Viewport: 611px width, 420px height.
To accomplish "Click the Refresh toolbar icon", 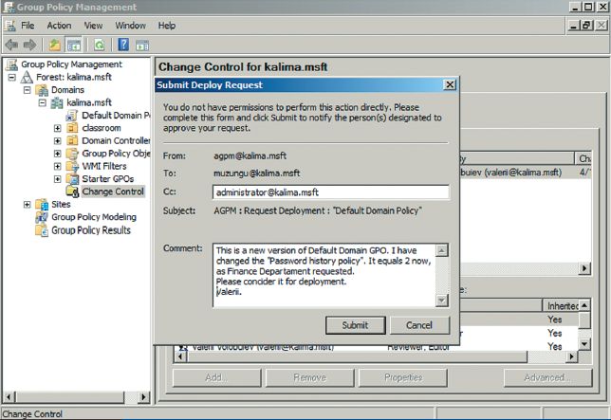I will coord(99,45).
